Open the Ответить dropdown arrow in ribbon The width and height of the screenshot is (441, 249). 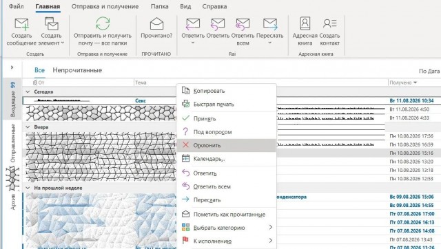193,43
